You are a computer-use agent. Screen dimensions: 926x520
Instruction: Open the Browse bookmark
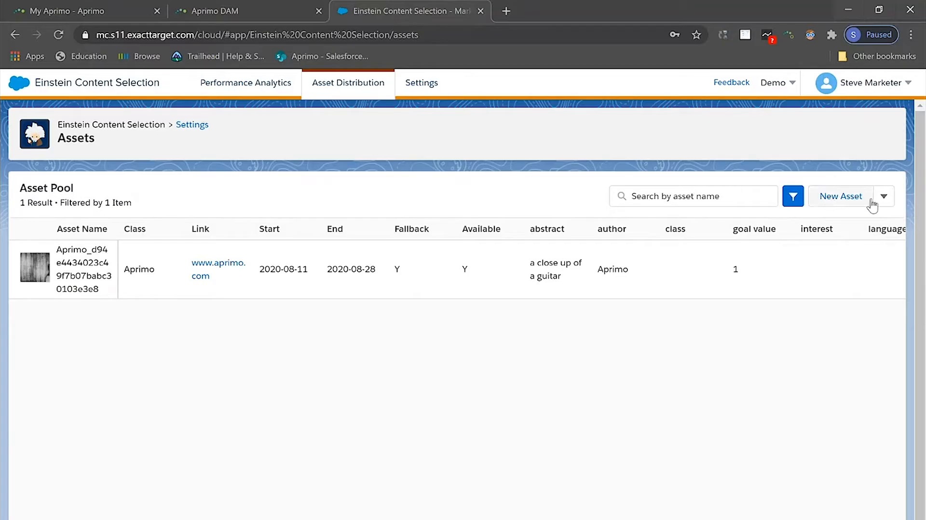[x=139, y=56]
